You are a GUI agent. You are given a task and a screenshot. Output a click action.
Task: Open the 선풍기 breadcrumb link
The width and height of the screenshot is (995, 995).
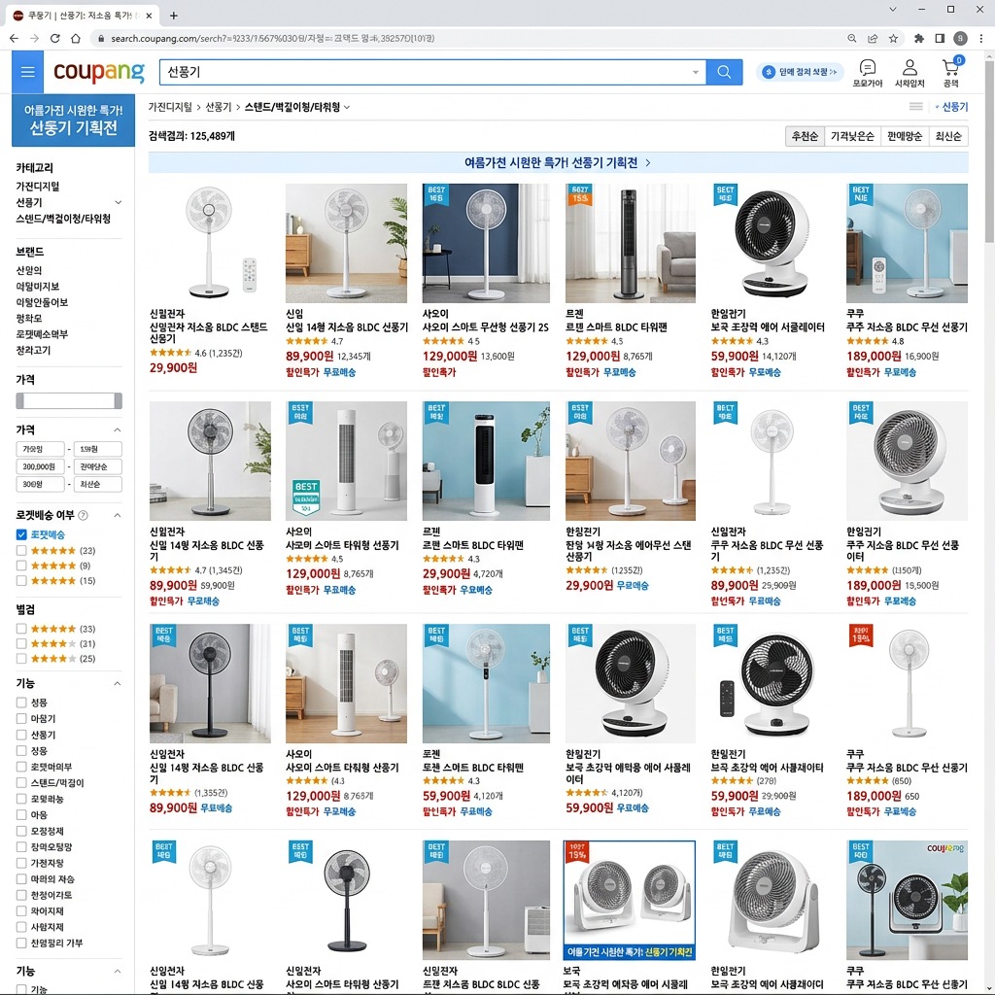point(219,107)
